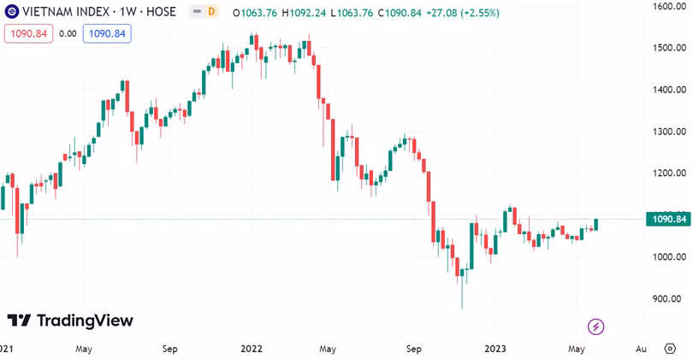Image resolution: width=693 pixels, height=359 pixels.
Task: Click the 1300.00 price scale label
Action: (667, 132)
